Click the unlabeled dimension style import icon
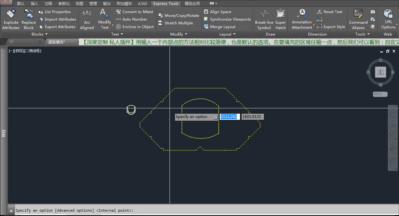The width and height of the screenshot is (399, 216). [320, 19]
